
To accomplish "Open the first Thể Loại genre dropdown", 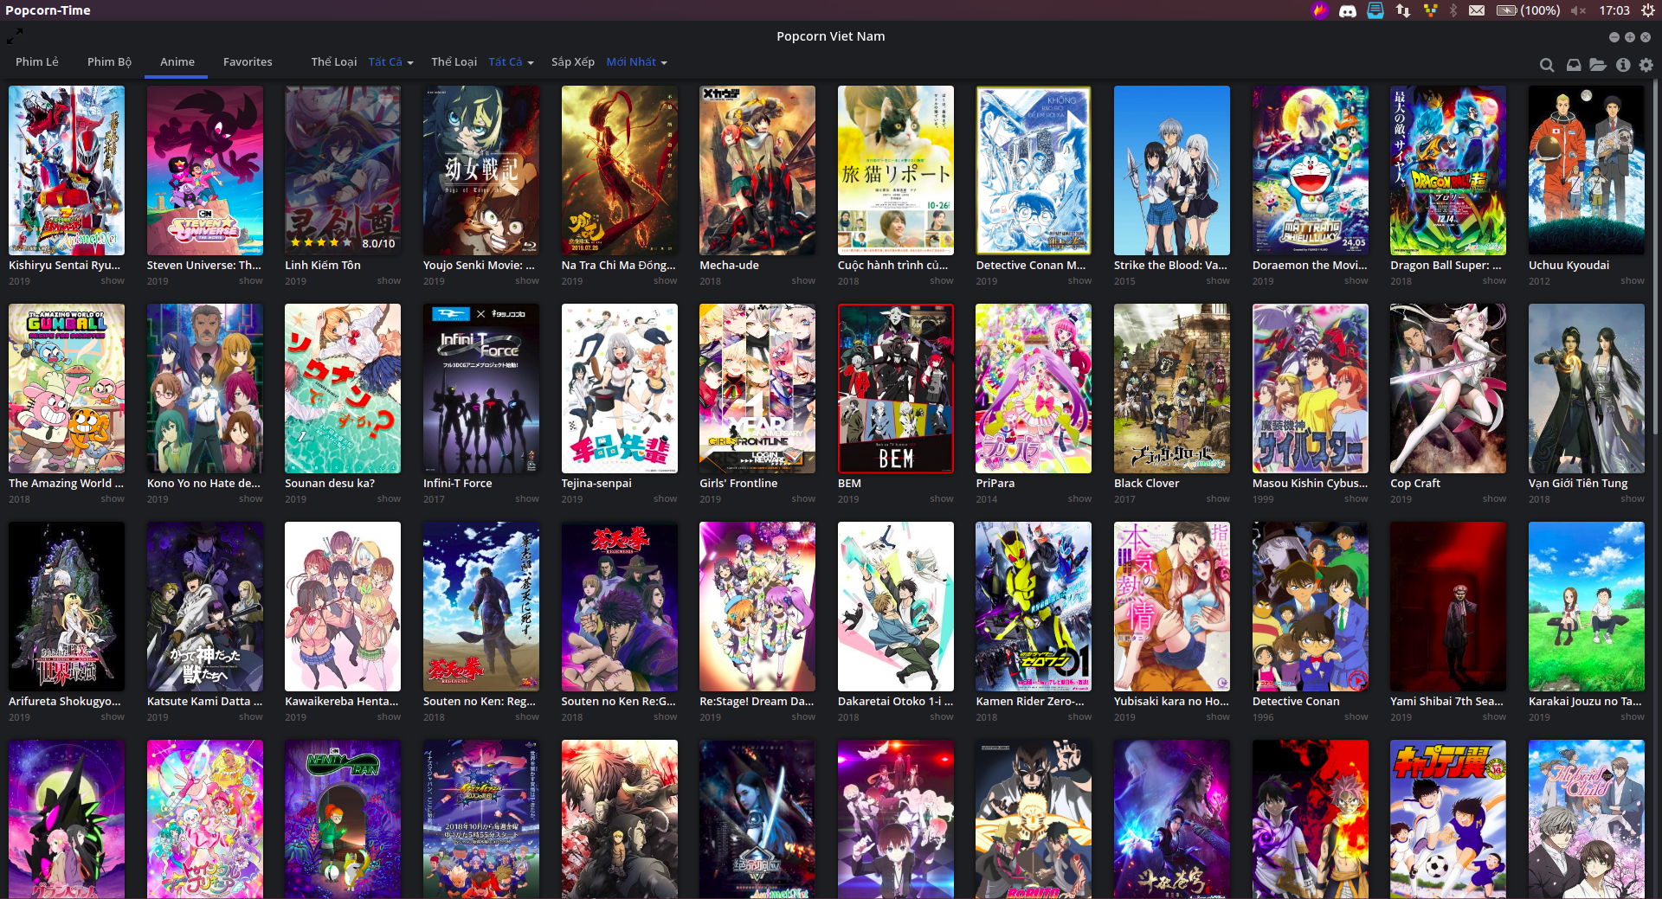I will 334,61.
